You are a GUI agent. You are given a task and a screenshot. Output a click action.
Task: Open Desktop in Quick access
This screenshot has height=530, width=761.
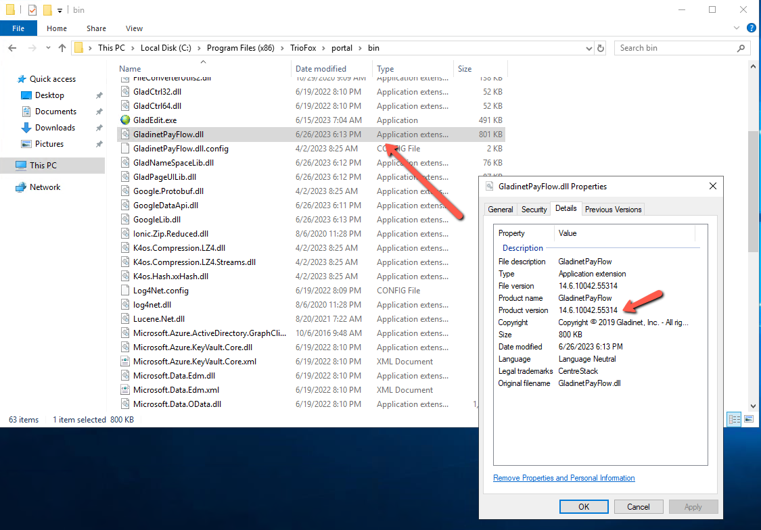click(x=49, y=95)
